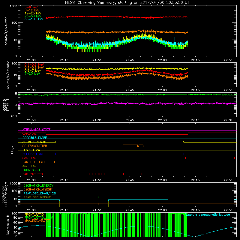Select the blue ECLIPSE_FLAG label
The height and width of the screenshot is (240, 240).
(x=33, y=154)
